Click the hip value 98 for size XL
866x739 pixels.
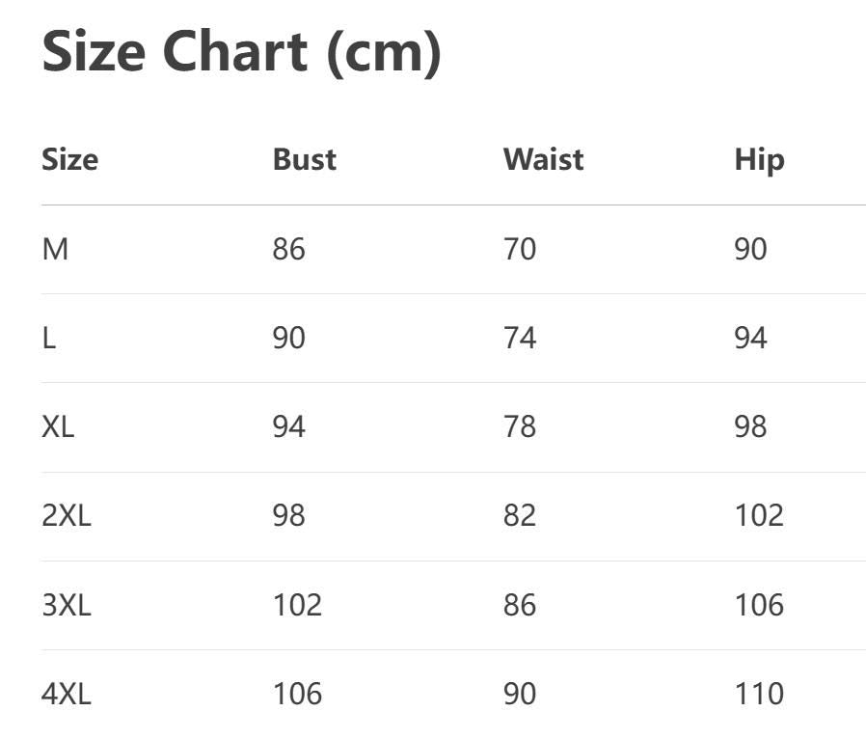[x=750, y=426]
